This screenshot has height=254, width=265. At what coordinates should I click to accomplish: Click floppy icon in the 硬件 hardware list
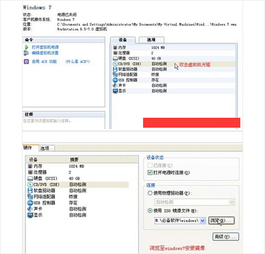(x=30, y=190)
